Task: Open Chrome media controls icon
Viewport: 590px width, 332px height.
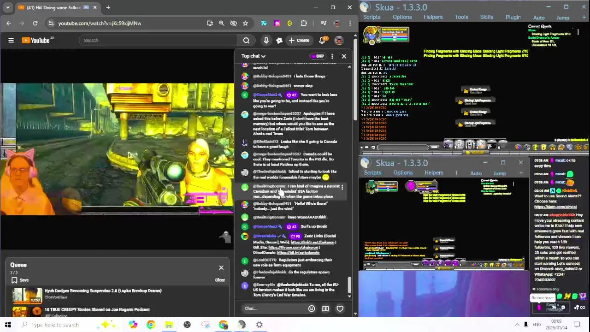Action: point(323,23)
